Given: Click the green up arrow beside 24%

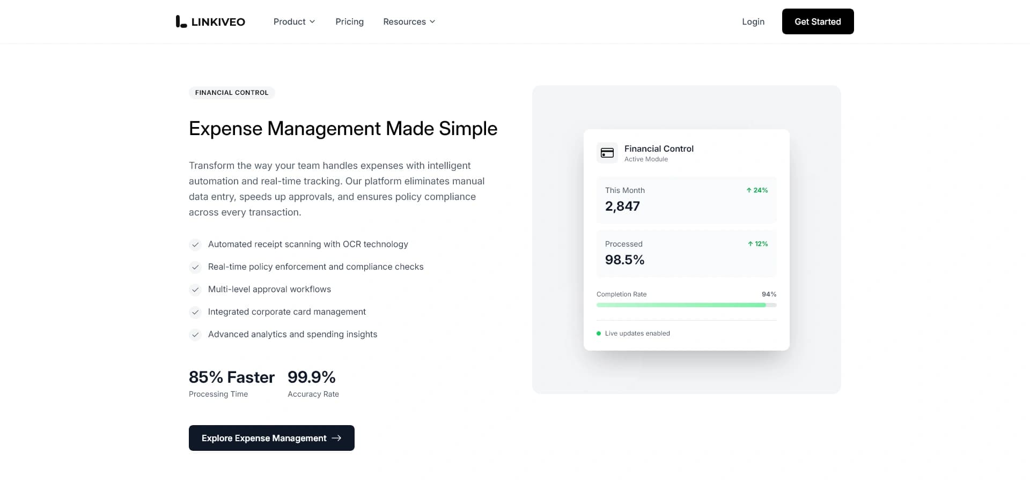Looking at the screenshot, I should coord(749,190).
